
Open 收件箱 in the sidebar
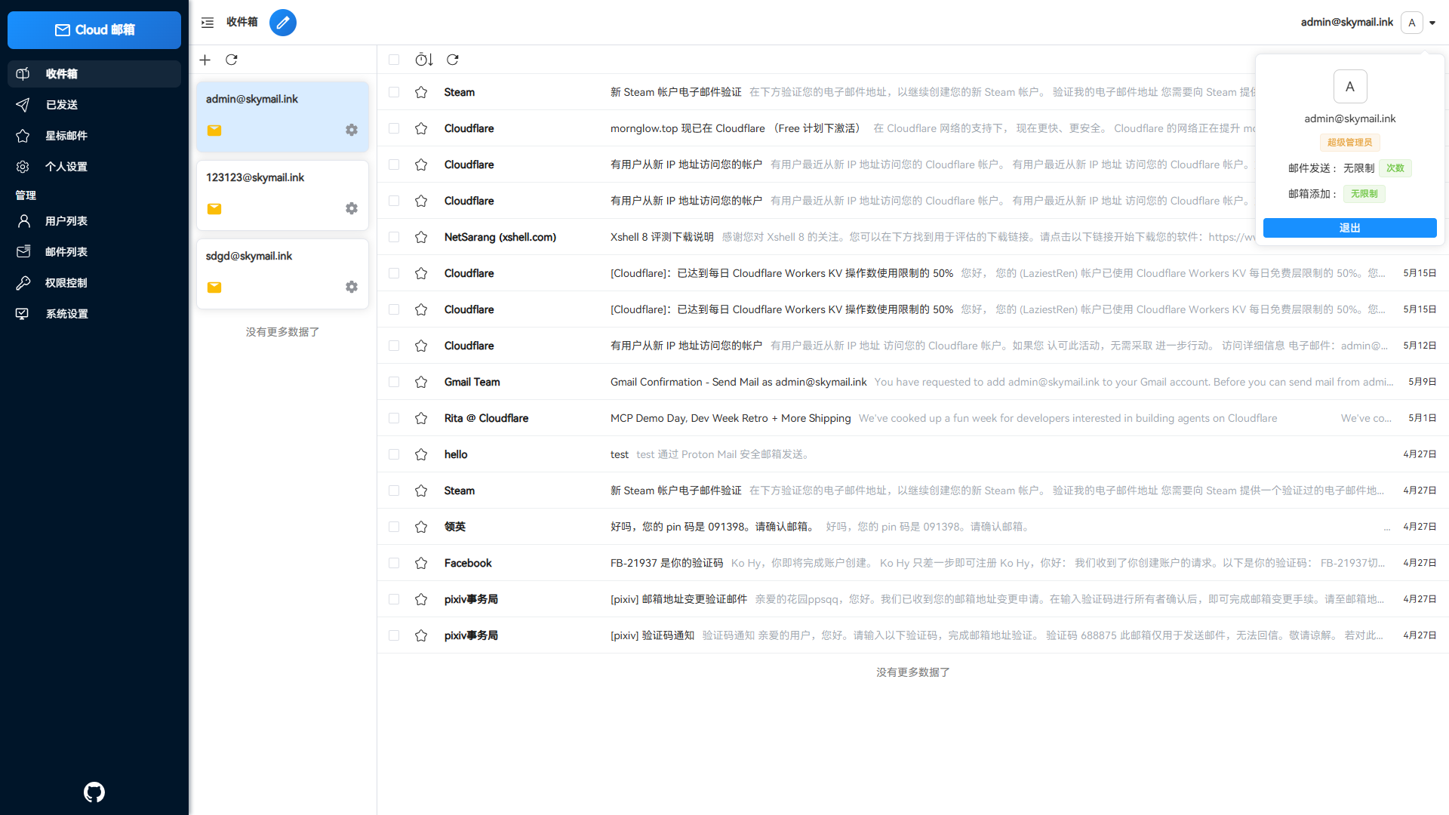(94, 74)
